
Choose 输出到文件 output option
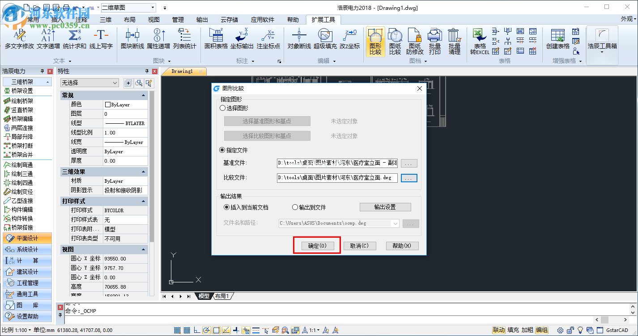coord(295,207)
